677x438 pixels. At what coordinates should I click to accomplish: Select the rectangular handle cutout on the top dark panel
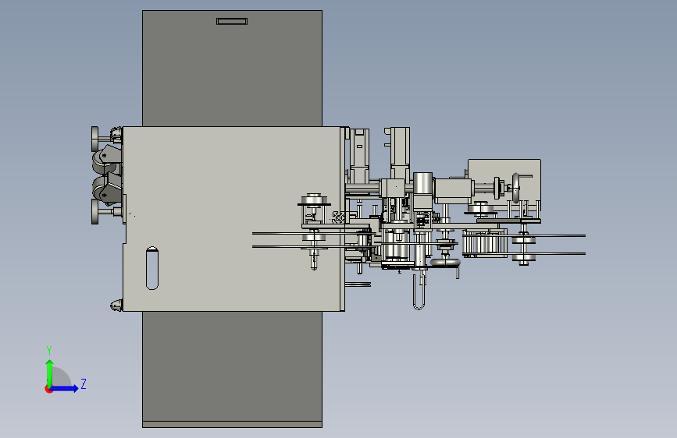pos(232,21)
